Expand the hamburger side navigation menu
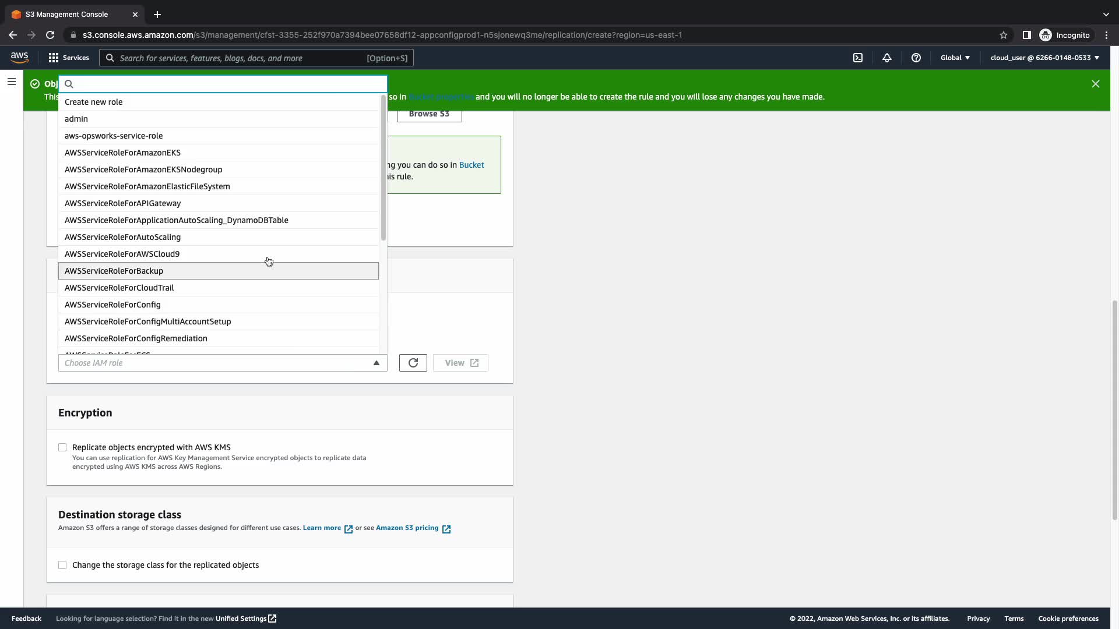The height and width of the screenshot is (629, 1119). click(x=11, y=82)
